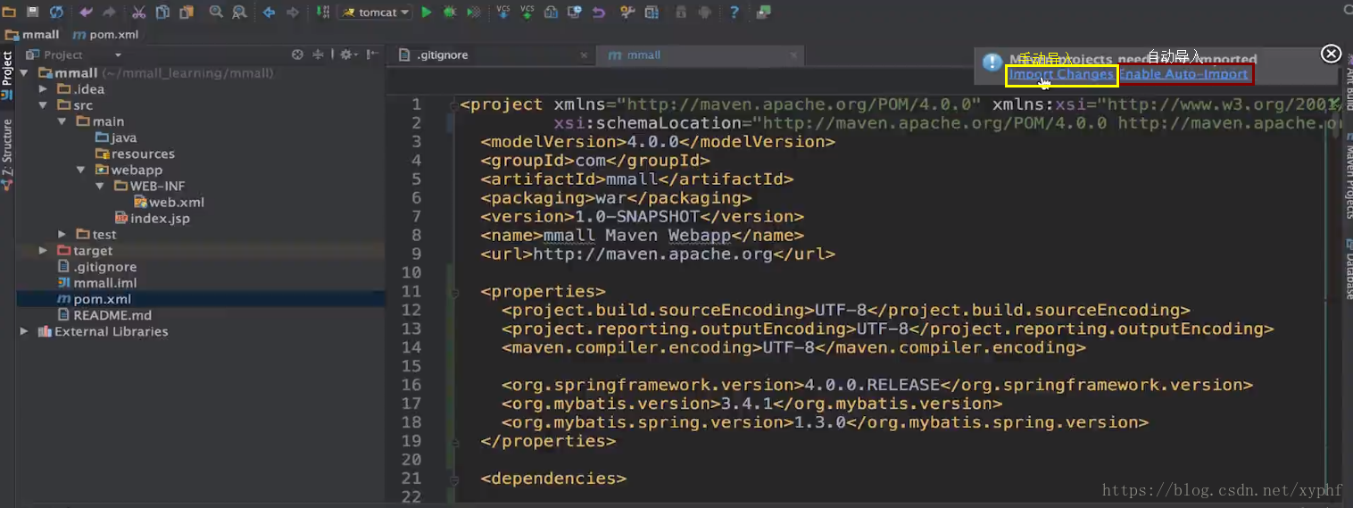This screenshot has height=508, width=1353.
Task: Click mmall breadcrumb in navigation bar
Action: (x=32, y=34)
